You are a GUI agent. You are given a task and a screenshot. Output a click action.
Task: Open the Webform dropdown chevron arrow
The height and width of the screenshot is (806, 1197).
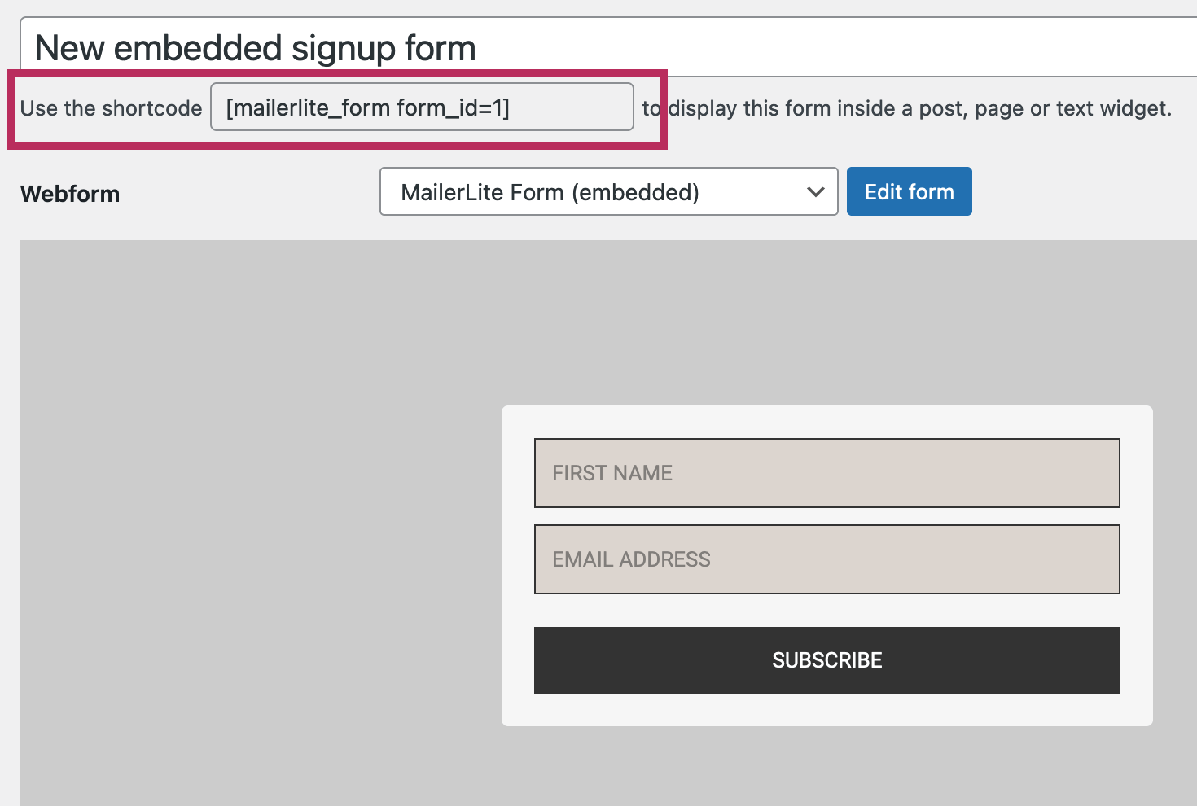(x=815, y=192)
